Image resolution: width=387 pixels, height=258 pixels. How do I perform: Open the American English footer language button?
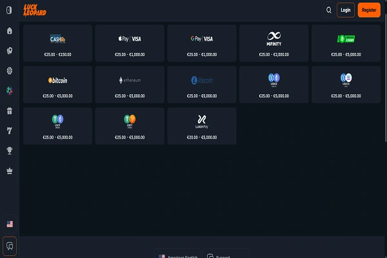tap(178, 253)
